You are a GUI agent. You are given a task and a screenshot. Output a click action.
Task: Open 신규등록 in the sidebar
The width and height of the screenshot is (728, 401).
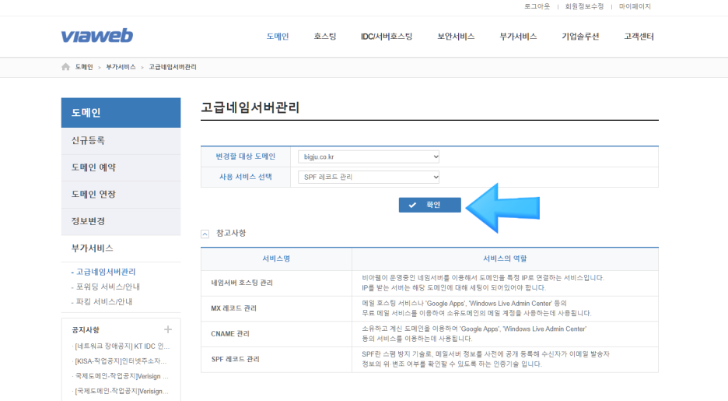(121, 141)
